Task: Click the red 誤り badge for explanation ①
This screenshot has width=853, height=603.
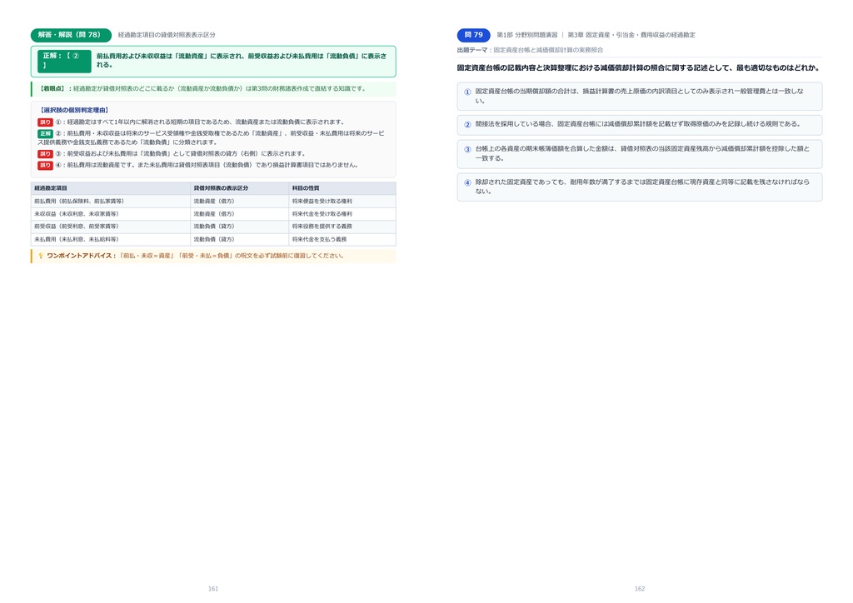Action: (x=45, y=122)
